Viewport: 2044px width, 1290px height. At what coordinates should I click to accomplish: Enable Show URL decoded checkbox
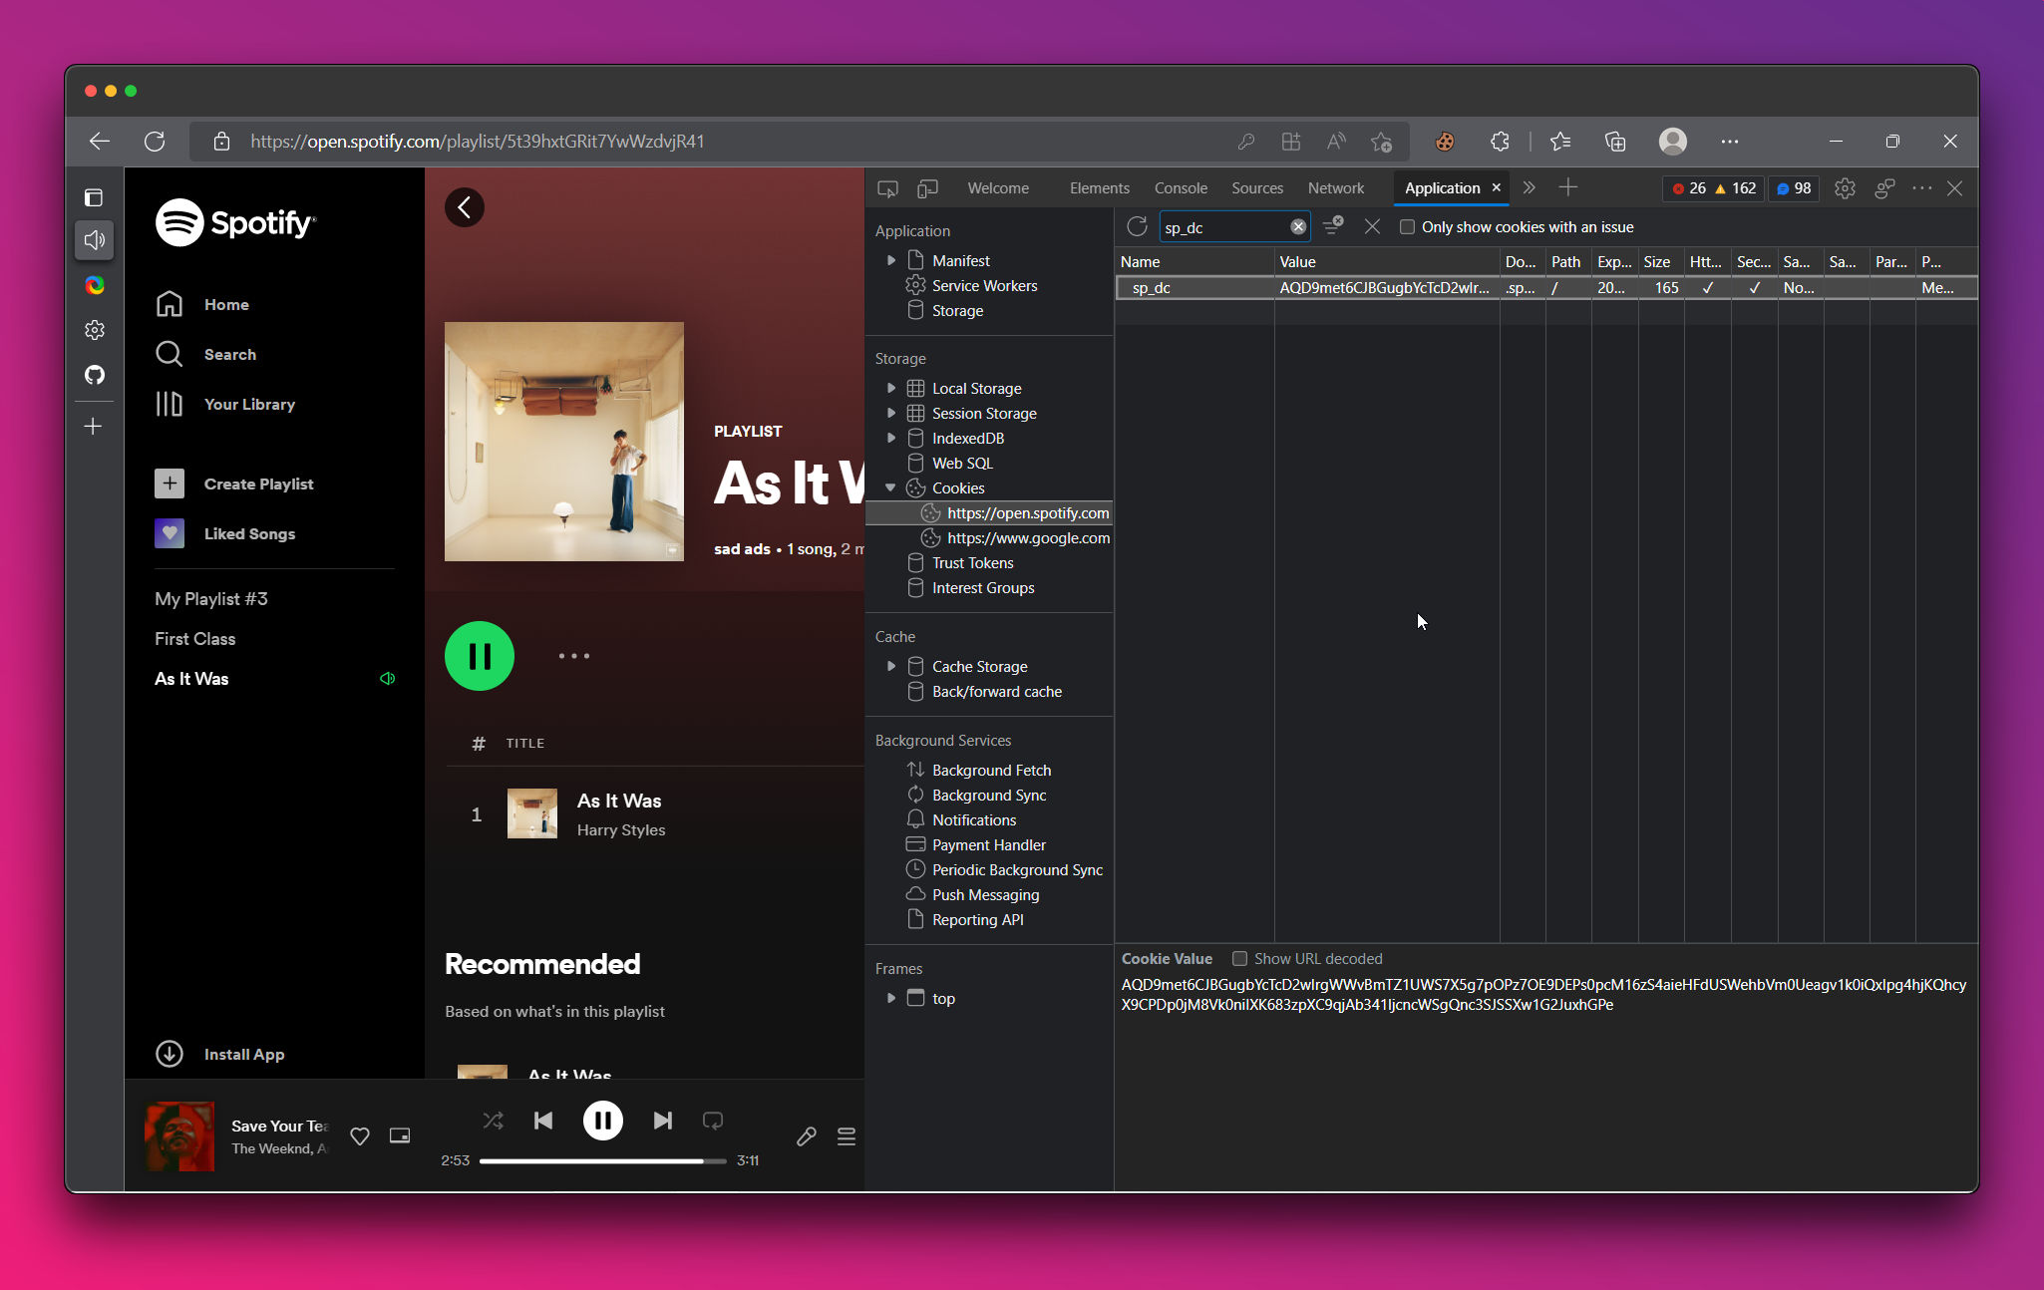(x=1239, y=958)
